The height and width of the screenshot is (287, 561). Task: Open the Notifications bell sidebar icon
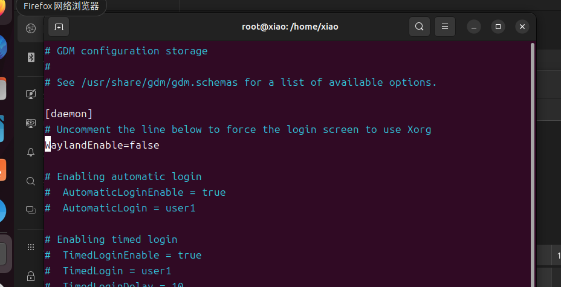point(31,152)
